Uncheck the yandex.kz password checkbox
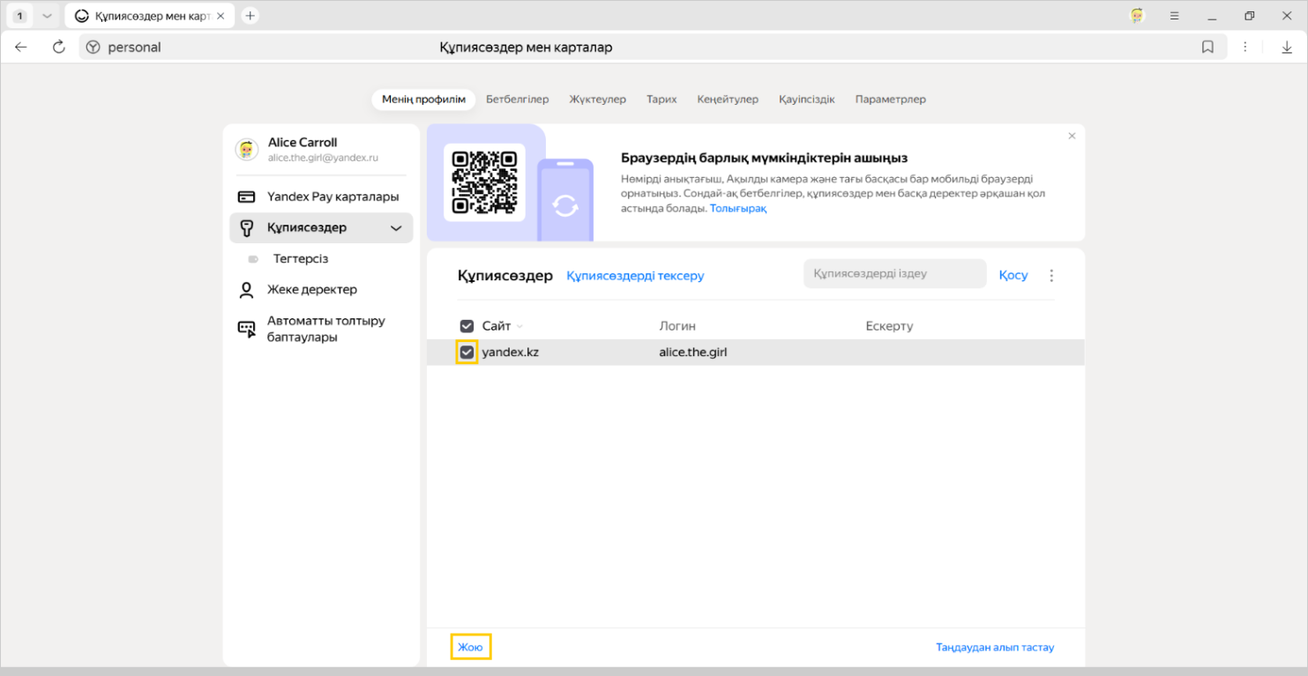 pos(467,353)
